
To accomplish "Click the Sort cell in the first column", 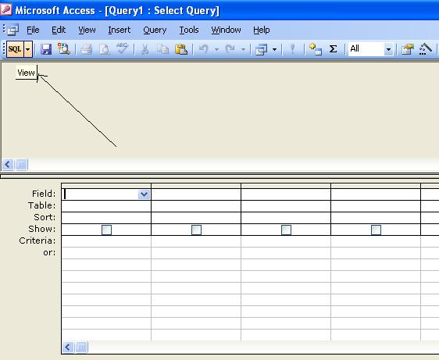I will pos(106,218).
